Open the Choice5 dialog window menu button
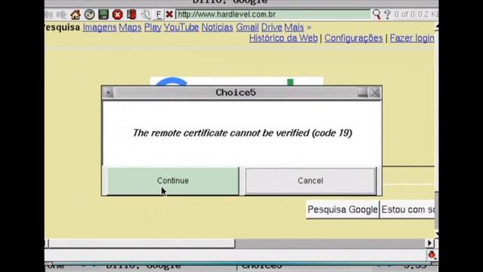The image size is (483, 272). [x=109, y=93]
